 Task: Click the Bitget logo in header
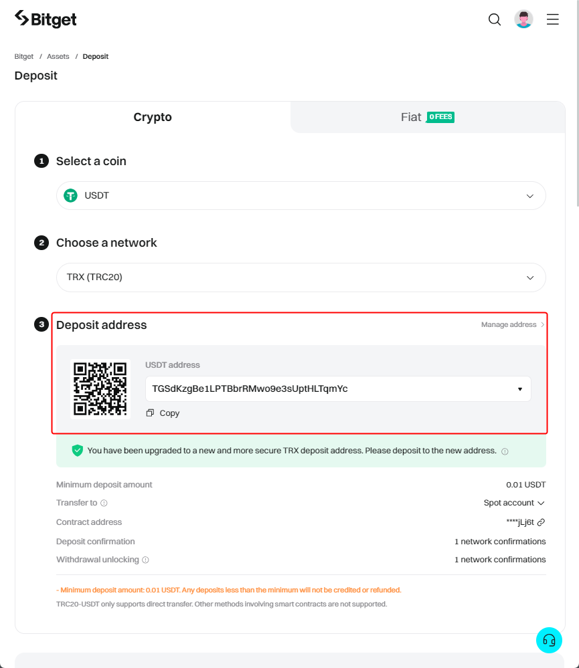coord(45,19)
